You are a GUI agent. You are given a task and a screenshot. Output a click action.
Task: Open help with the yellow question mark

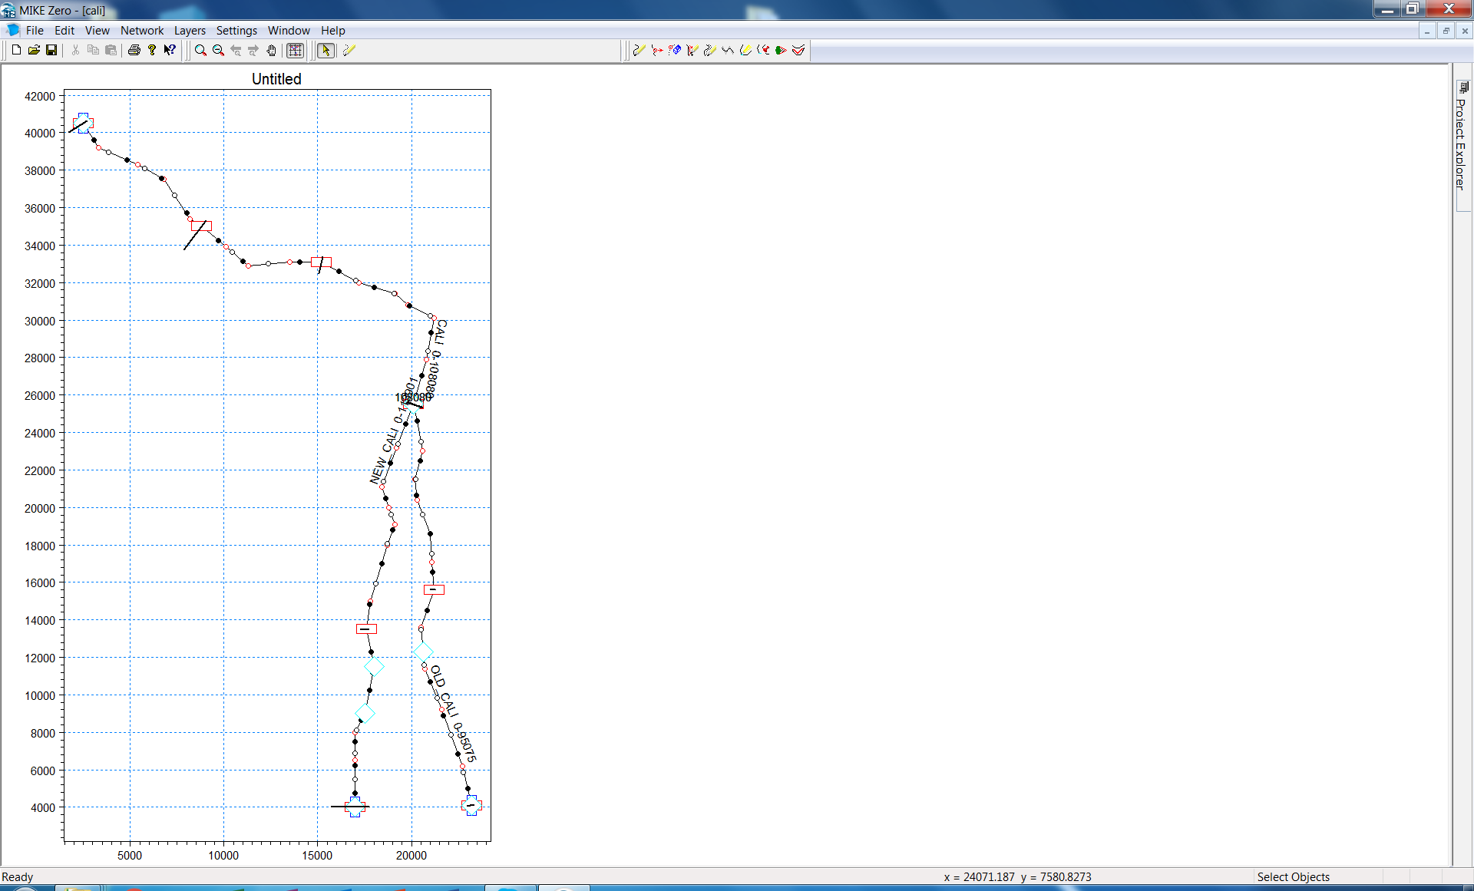(x=152, y=50)
